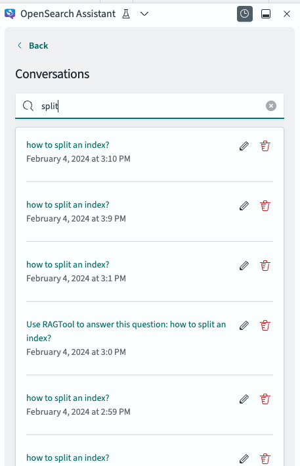Delete the conversation from 3:1 PM
This screenshot has width=300, height=466.
click(265, 266)
